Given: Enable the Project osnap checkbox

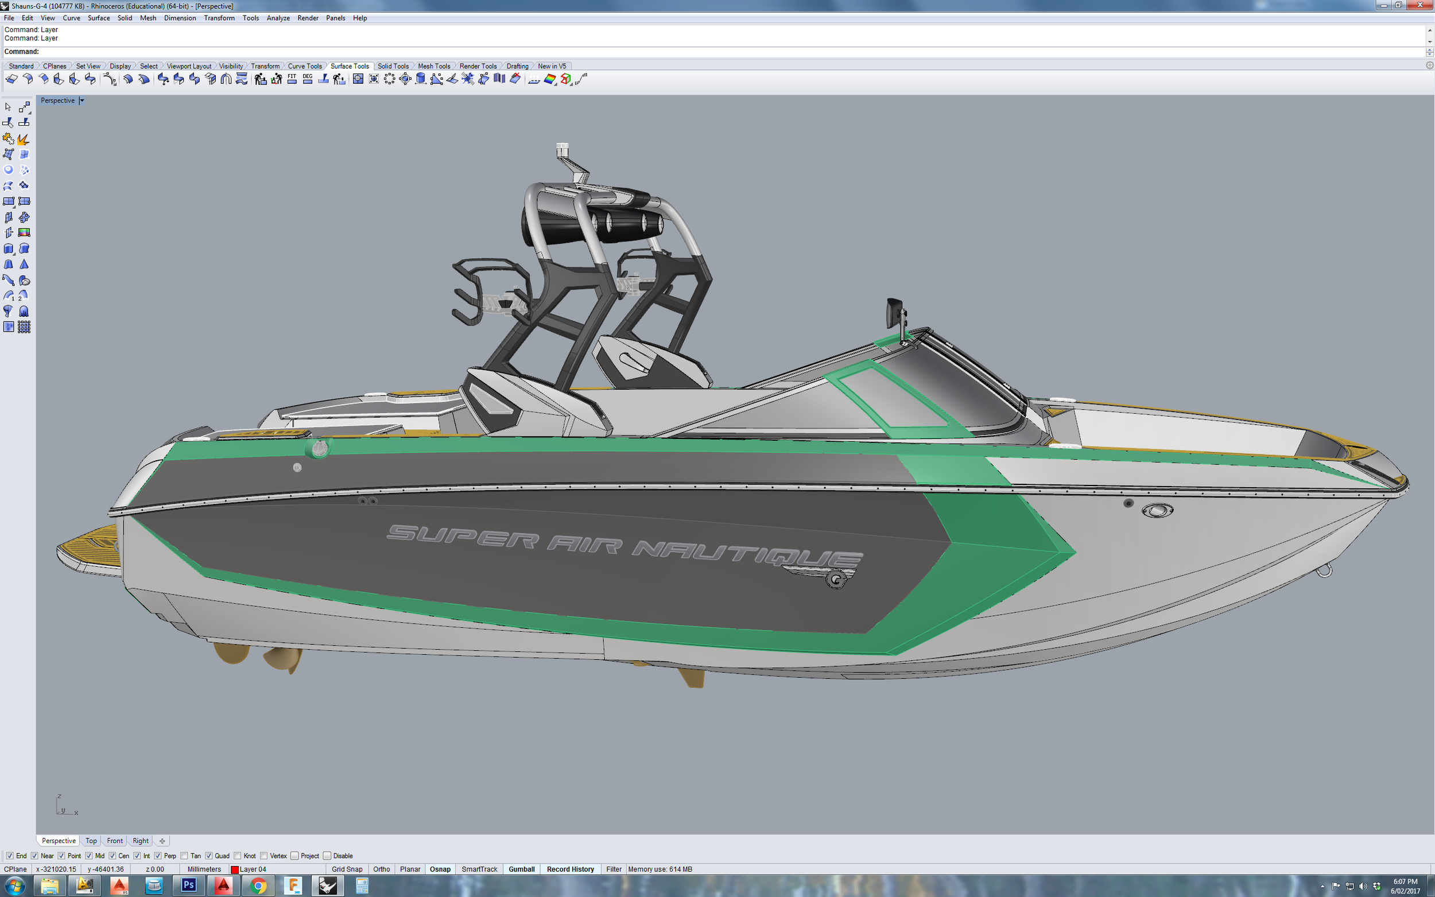Looking at the screenshot, I should (294, 856).
